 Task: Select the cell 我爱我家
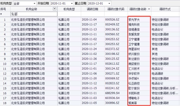[x=134, y=34]
